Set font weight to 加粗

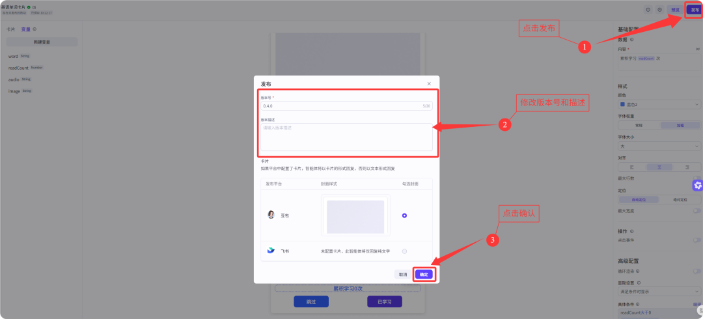[x=680, y=125]
